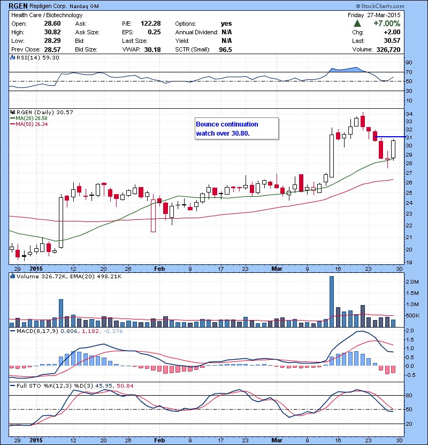Click the 'Feb' label on price chart axis
The width and height of the screenshot is (428, 445).
[159, 269]
